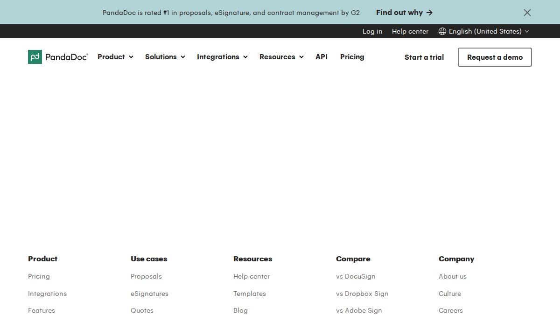
Task: Click the Use cases footer heading
Action: pyautogui.click(x=149, y=259)
